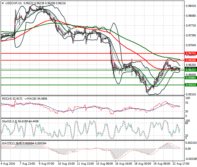Select the 0.95881 green support price label
The height and width of the screenshot is (167, 197).
click(x=191, y=78)
